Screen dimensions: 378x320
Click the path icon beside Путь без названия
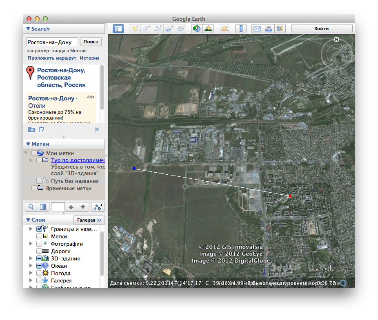[45, 181]
